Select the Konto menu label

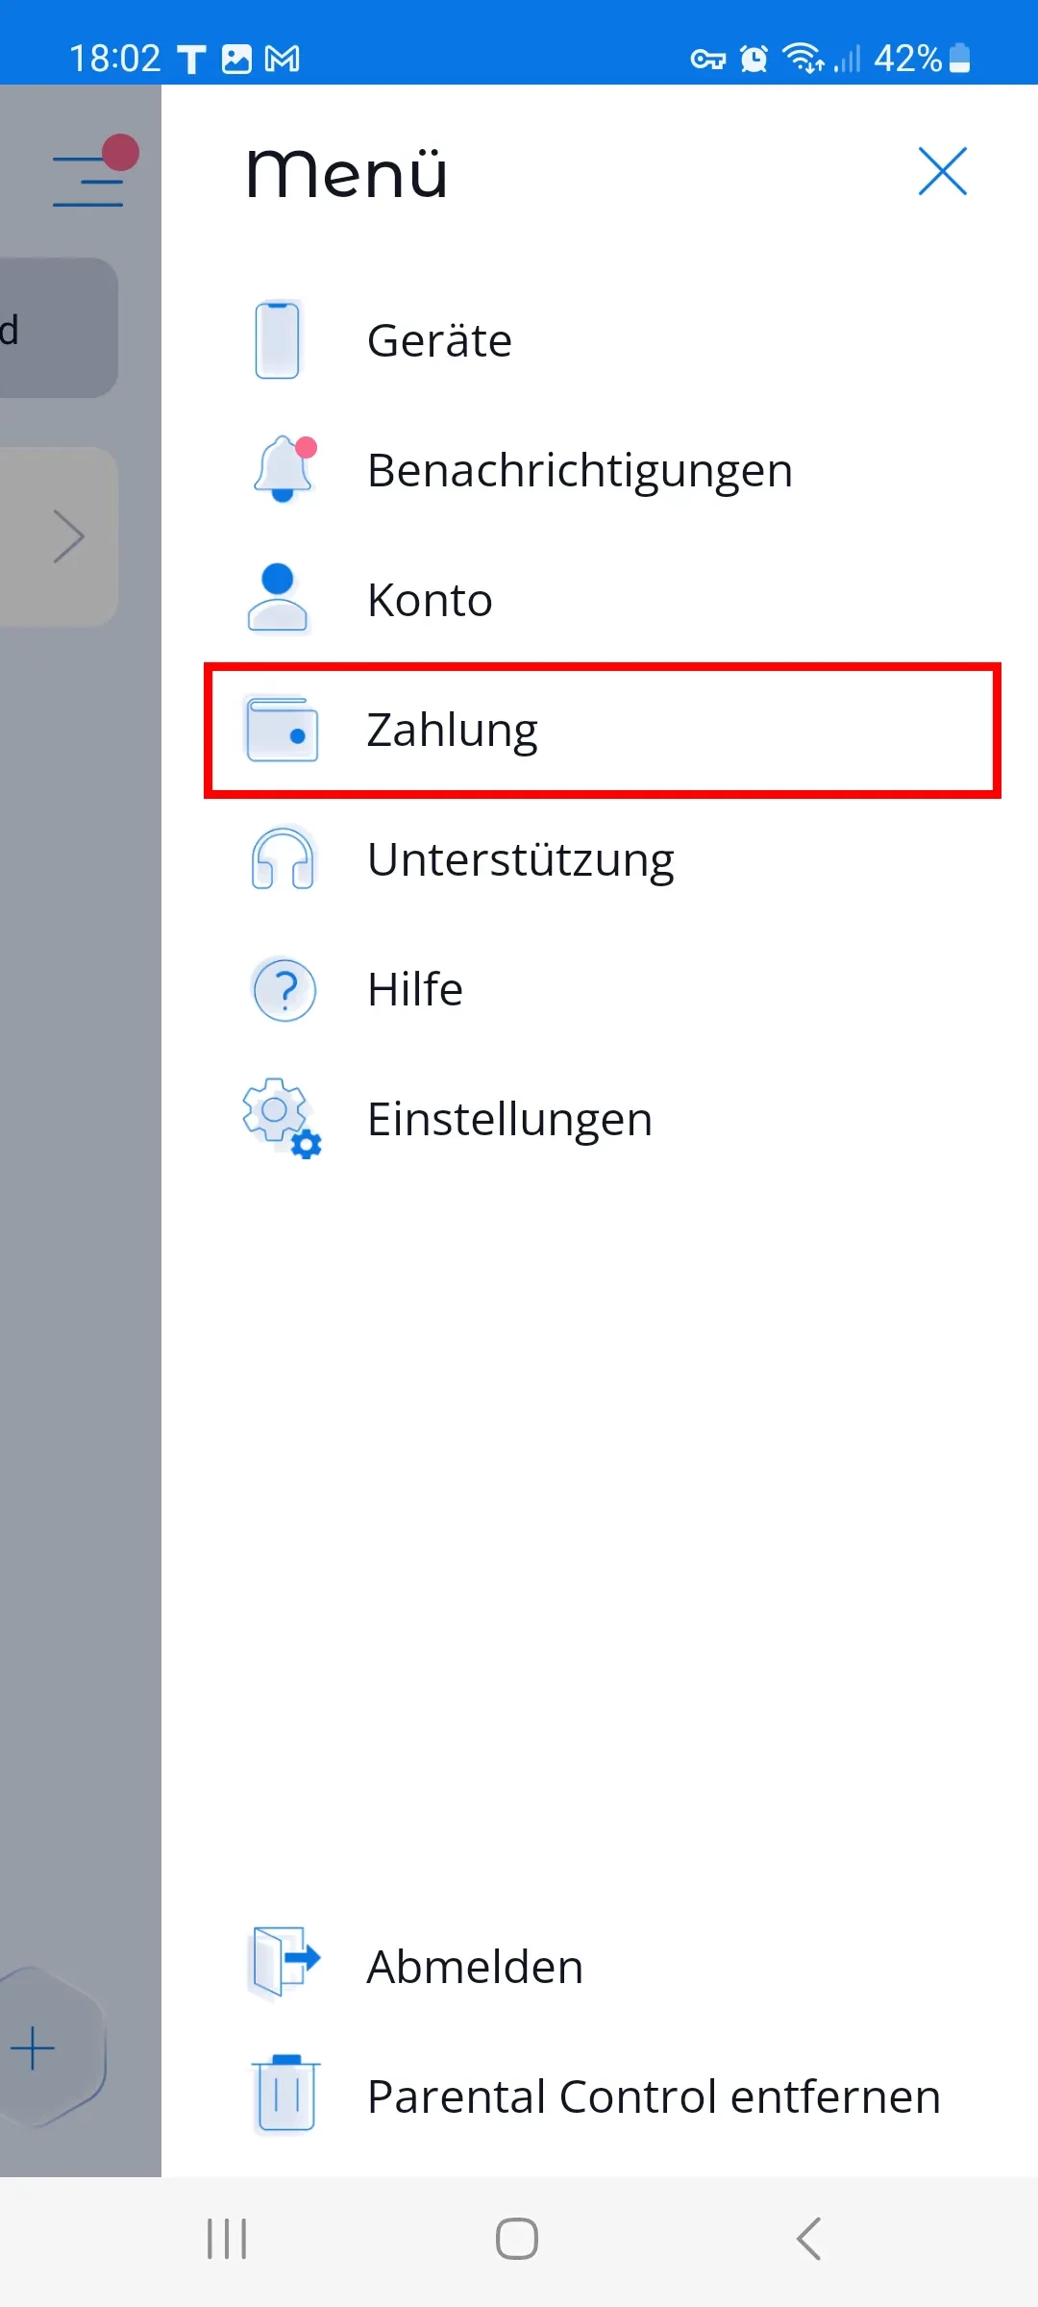[430, 600]
